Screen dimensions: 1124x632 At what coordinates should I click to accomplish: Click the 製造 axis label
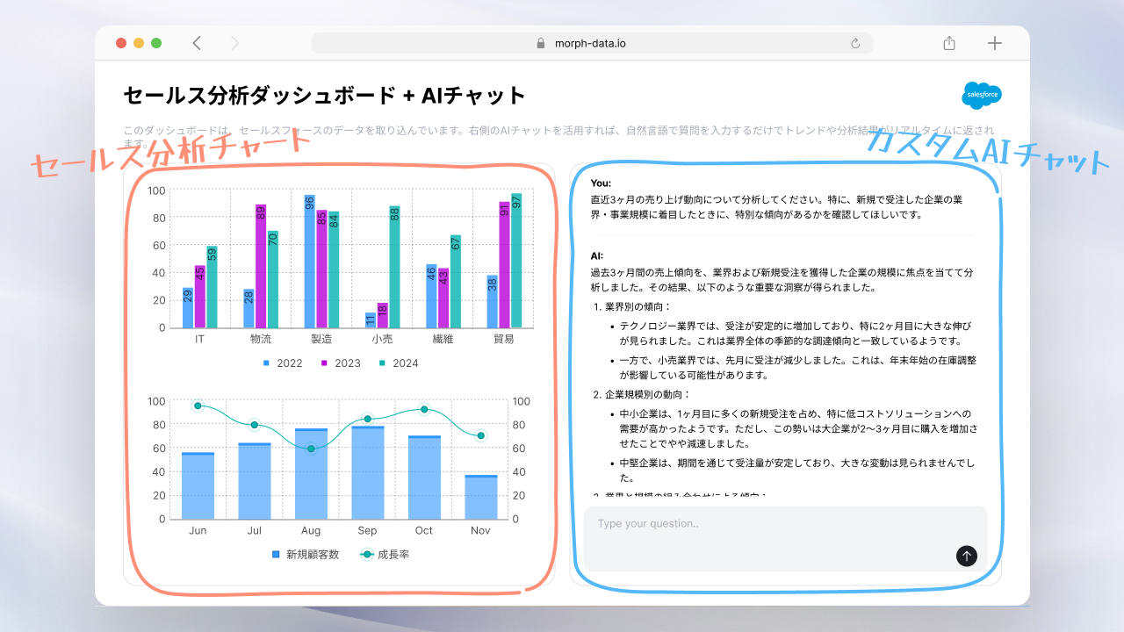pos(321,339)
